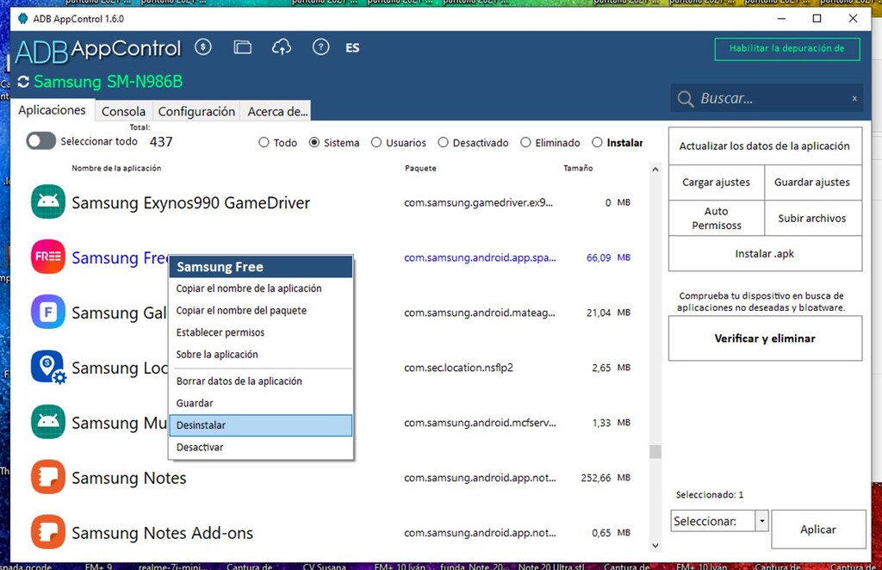Change language via the ES selector

coord(352,48)
